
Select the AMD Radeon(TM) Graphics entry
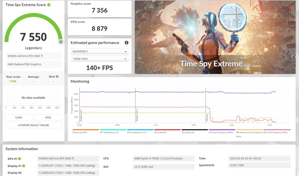(x=33, y=64)
